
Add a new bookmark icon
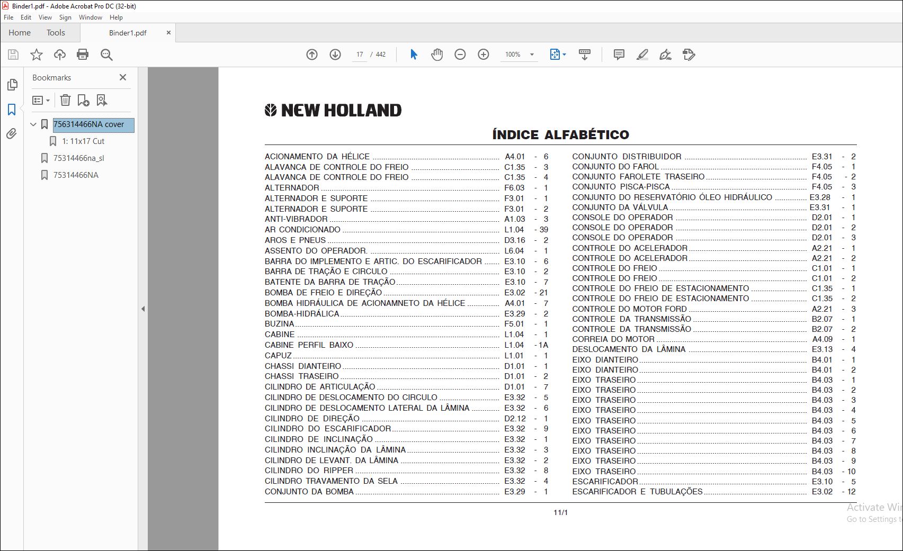(83, 100)
